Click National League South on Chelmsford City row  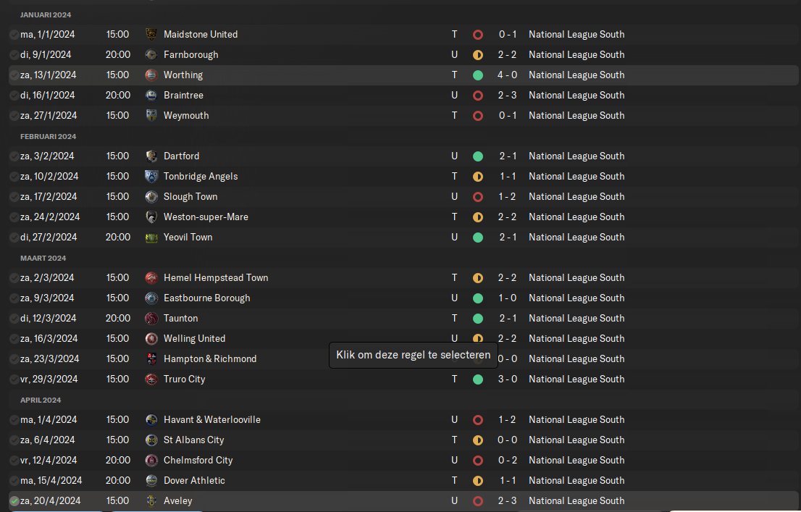pyautogui.click(x=576, y=461)
